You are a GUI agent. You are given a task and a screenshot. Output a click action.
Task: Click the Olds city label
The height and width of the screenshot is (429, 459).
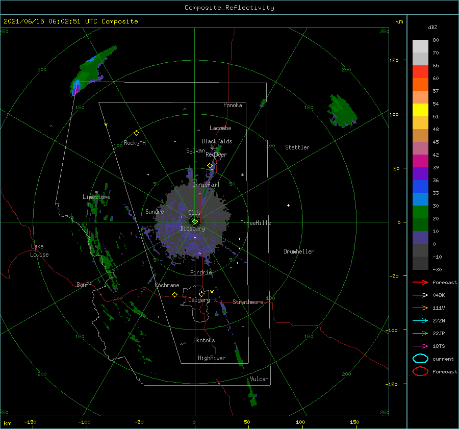pos(194,213)
